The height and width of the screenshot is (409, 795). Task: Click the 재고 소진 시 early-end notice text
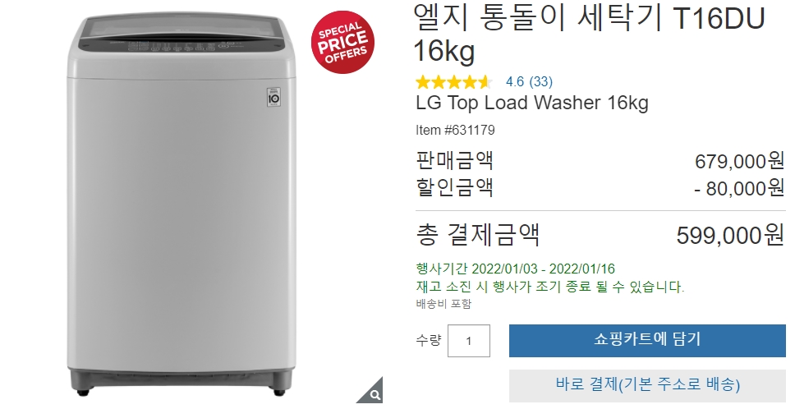tap(550, 287)
